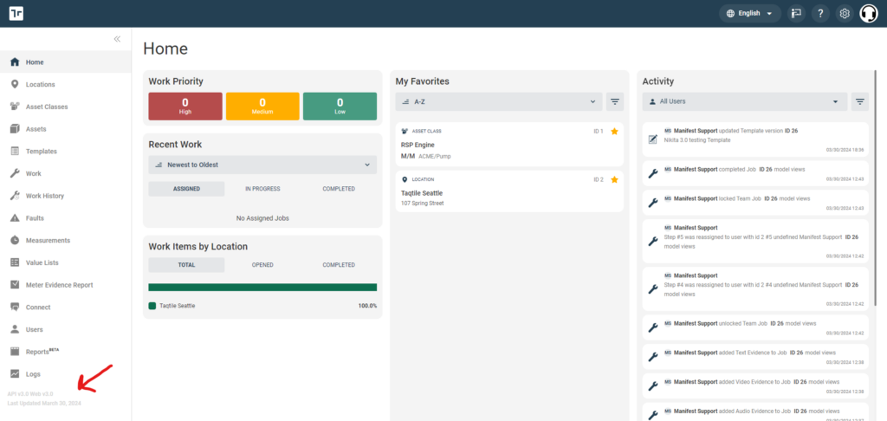Open settings gear icon in header
Image resolution: width=887 pixels, height=421 pixels.
(x=845, y=13)
